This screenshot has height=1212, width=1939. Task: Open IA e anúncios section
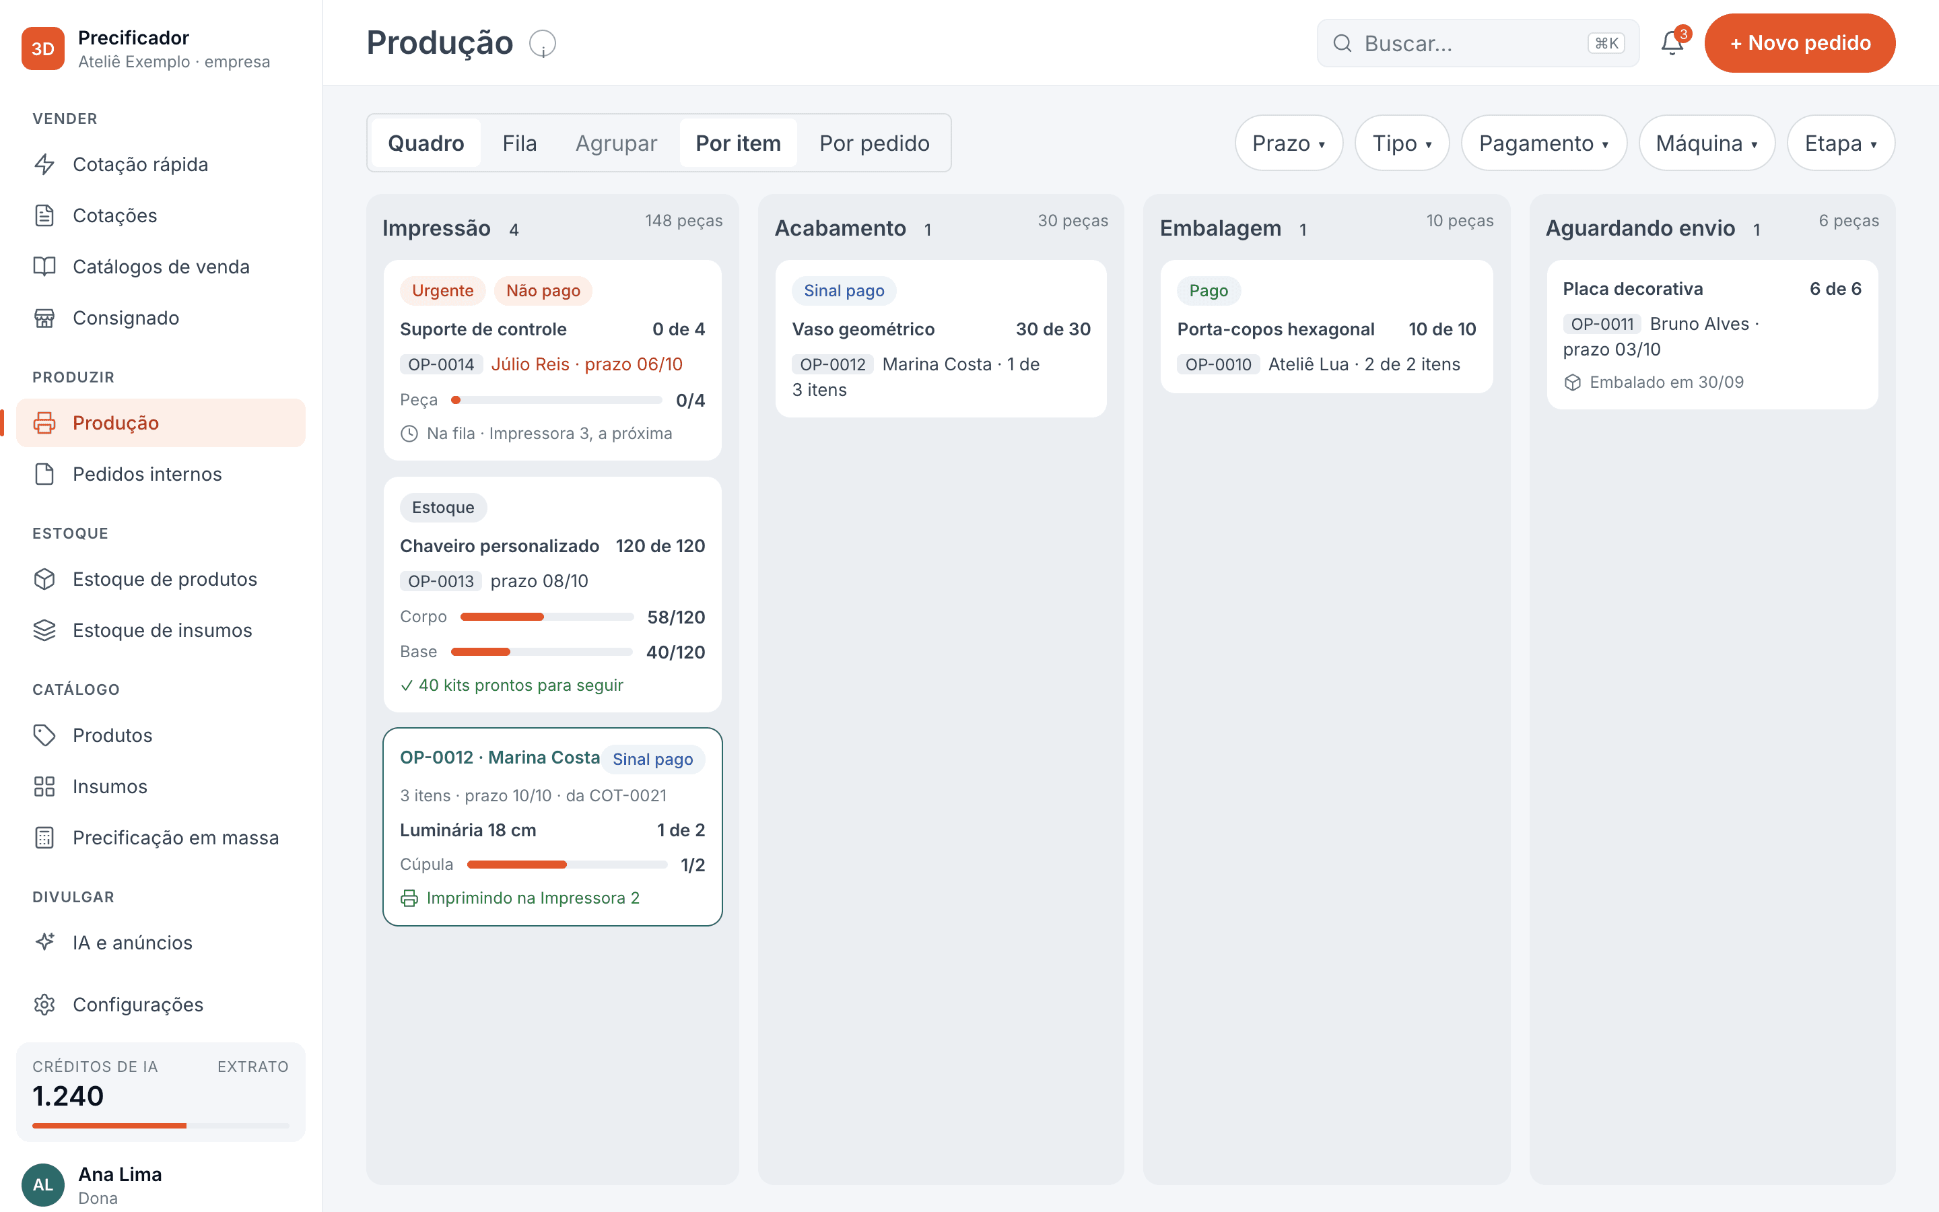[x=161, y=943]
